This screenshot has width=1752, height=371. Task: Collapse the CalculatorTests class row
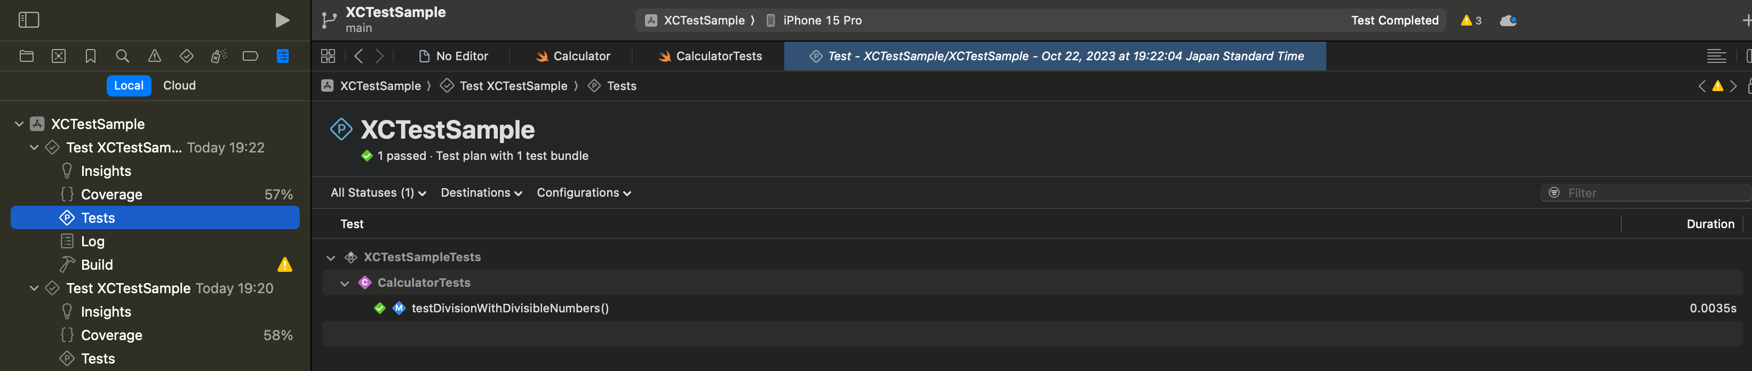345,283
